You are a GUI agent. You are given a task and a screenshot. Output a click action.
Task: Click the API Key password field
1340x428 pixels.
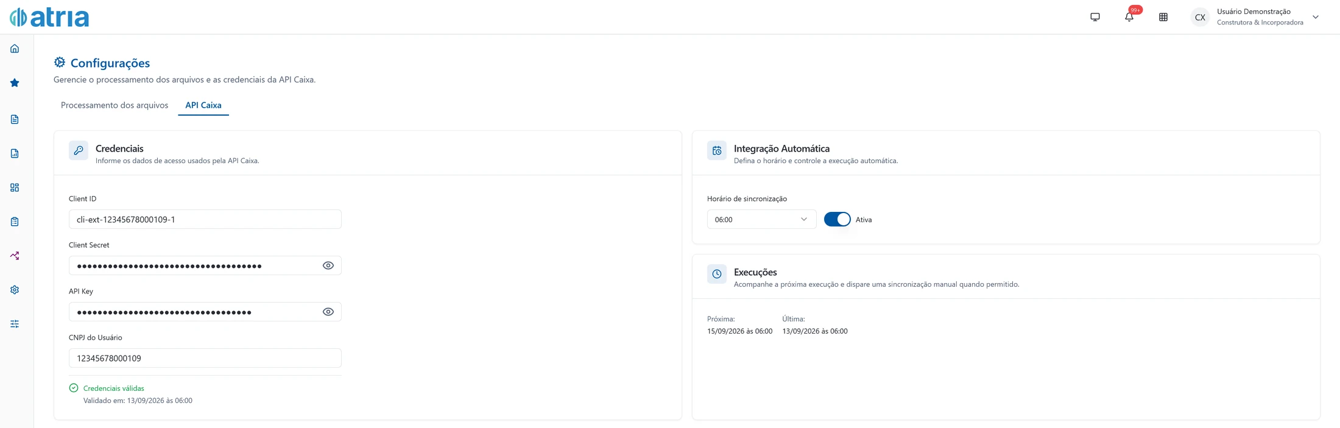[205, 312]
